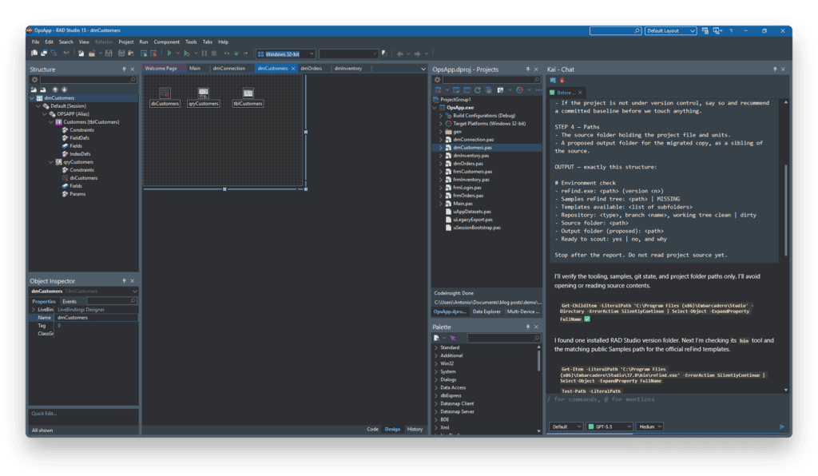Switch to the Code view tab
The image size is (818, 476).
(372, 429)
